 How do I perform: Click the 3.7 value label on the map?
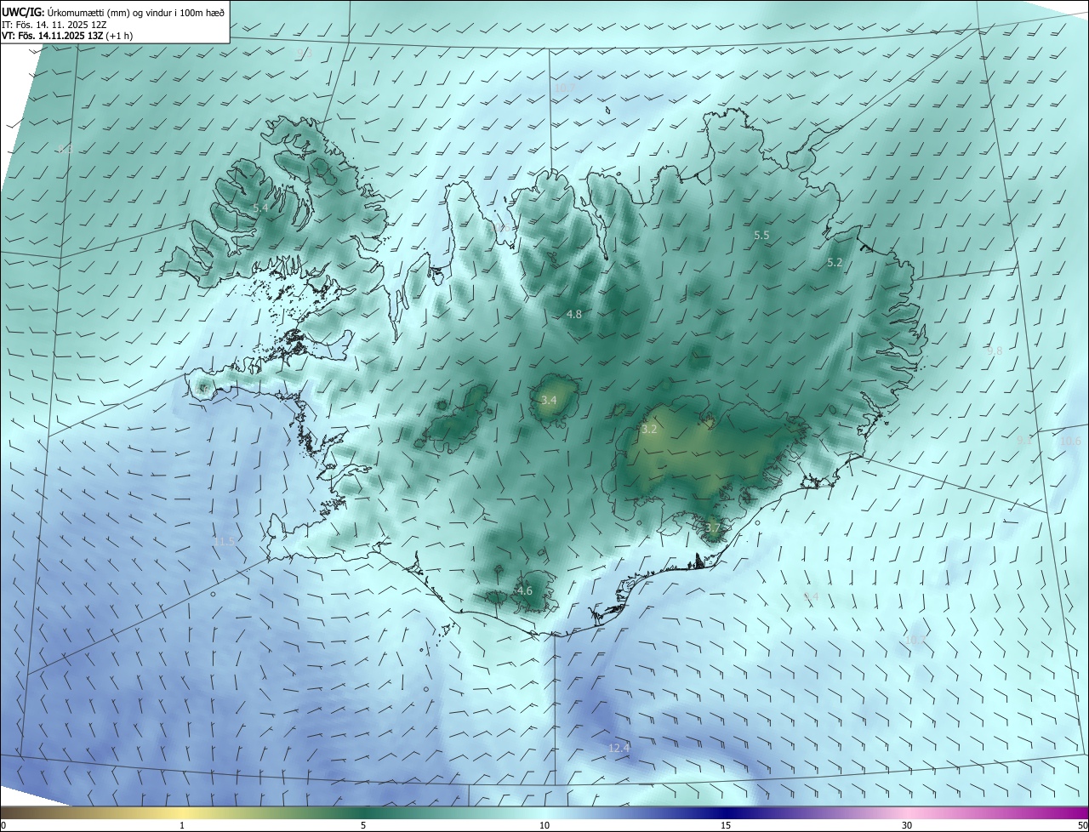(x=713, y=527)
